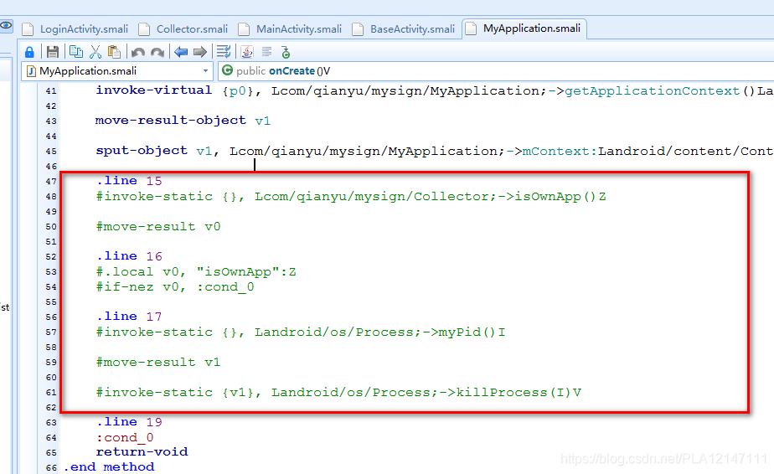Click the .line 17 directive
Image resolution: width=774 pixels, height=474 pixels.
[129, 317]
